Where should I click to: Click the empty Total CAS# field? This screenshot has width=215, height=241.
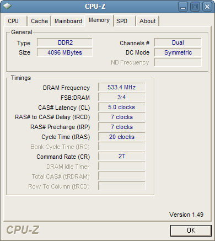(x=121, y=176)
